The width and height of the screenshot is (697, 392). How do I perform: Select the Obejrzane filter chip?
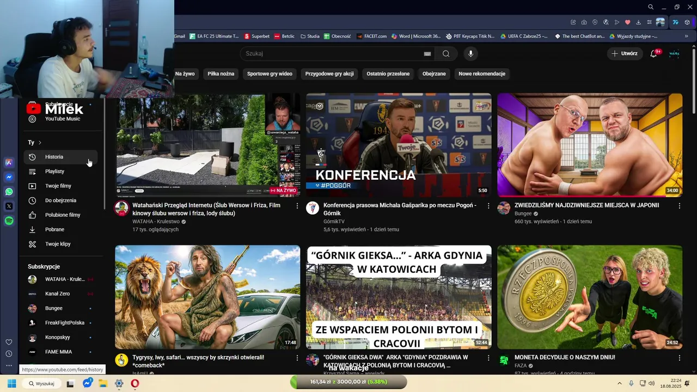434,73
